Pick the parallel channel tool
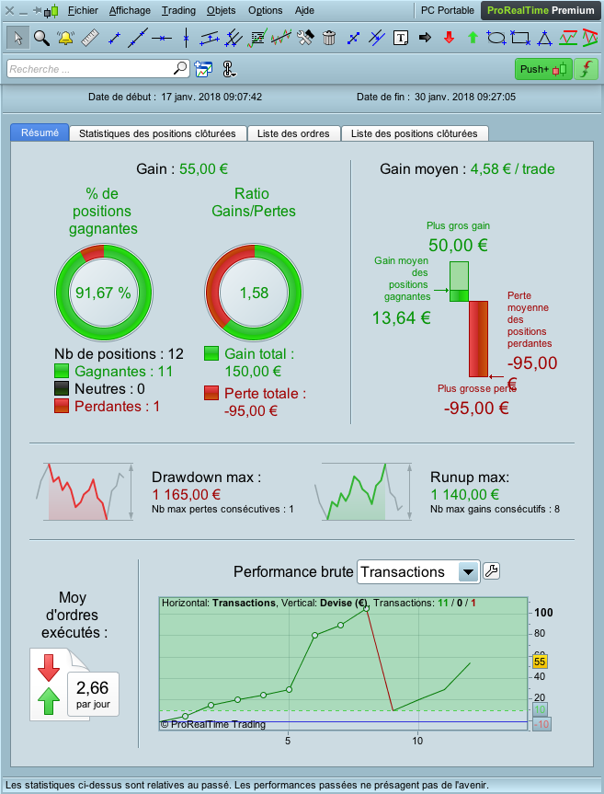 209,38
